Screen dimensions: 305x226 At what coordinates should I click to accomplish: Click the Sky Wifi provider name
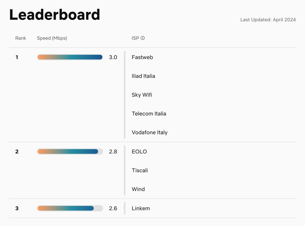142,95
